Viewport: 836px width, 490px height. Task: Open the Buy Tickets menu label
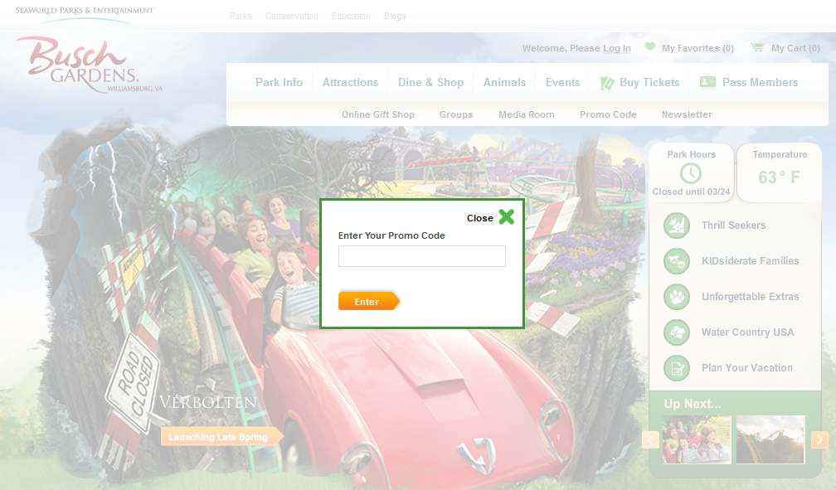tap(649, 82)
